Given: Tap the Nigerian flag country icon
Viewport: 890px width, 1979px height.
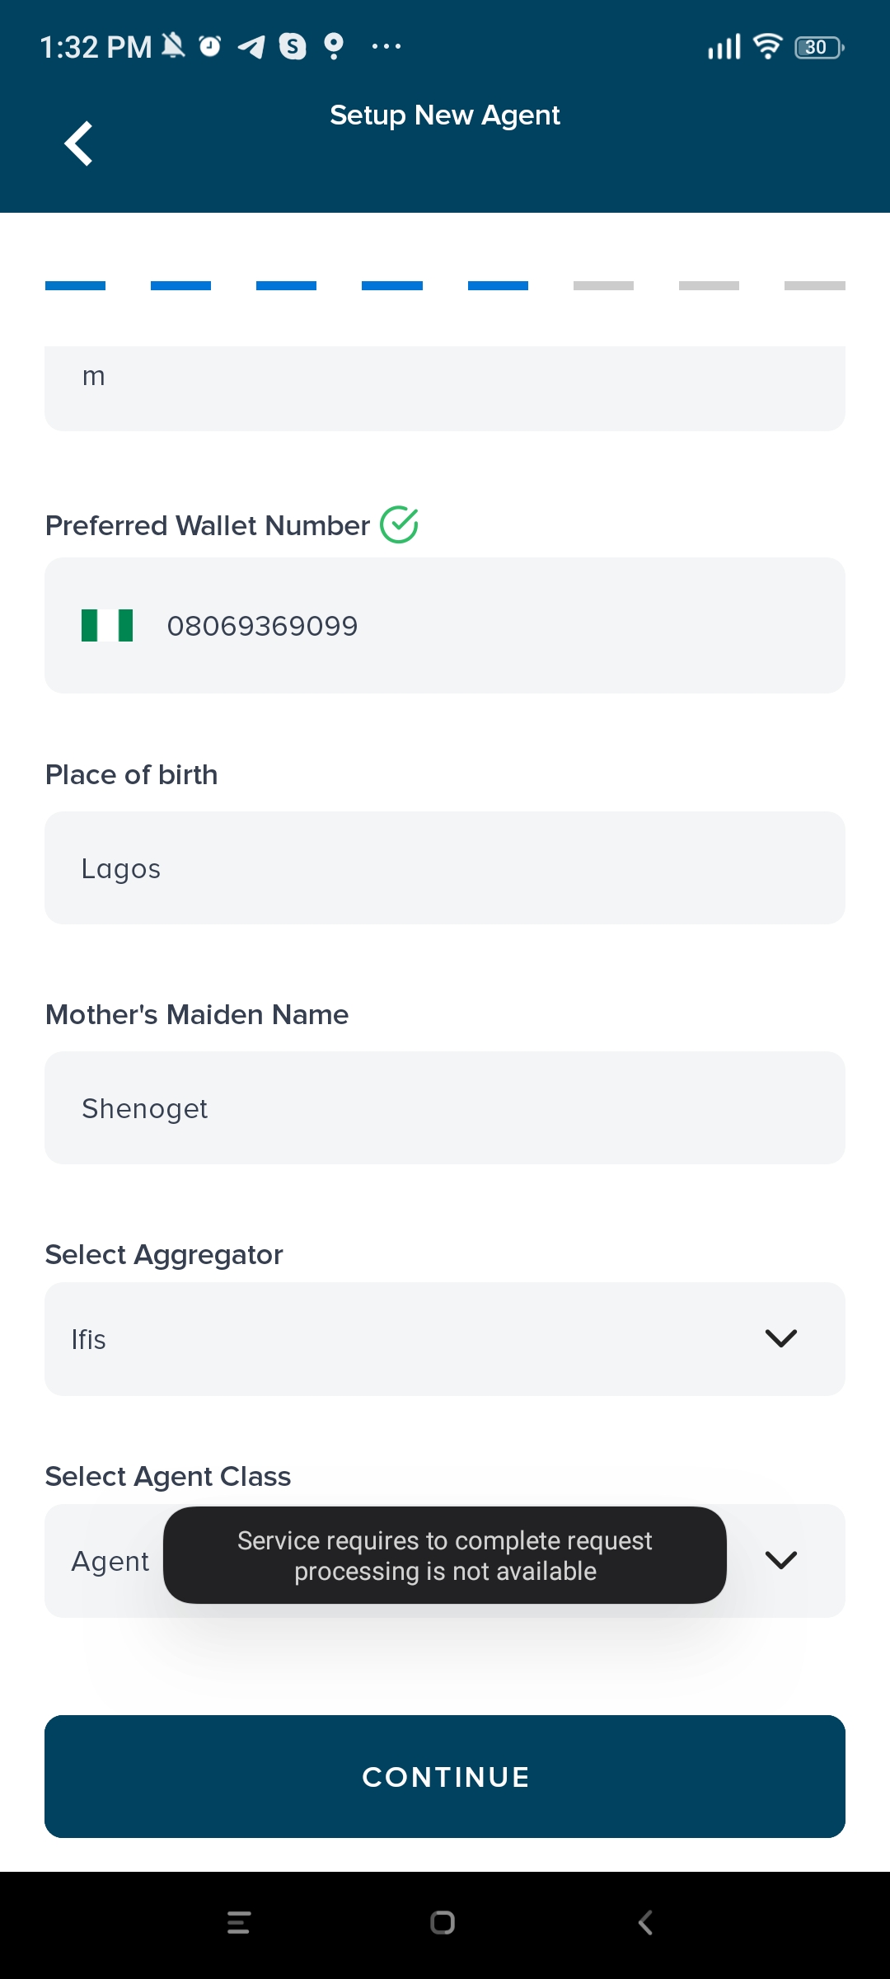Looking at the screenshot, I should point(107,625).
